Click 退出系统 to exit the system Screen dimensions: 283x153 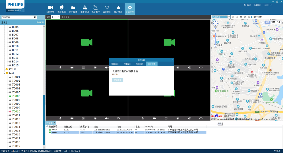point(247,5)
